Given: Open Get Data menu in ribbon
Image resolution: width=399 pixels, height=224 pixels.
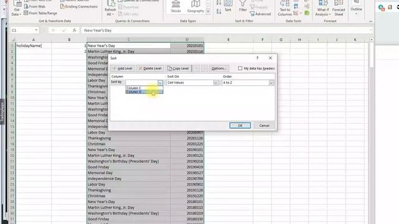Looking at the screenshot, I should (x=17, y=9).
